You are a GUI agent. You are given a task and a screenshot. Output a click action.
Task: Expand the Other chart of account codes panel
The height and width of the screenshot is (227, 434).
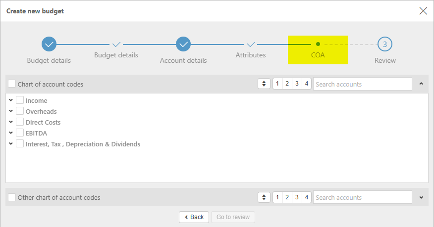(x=421, y=197)
